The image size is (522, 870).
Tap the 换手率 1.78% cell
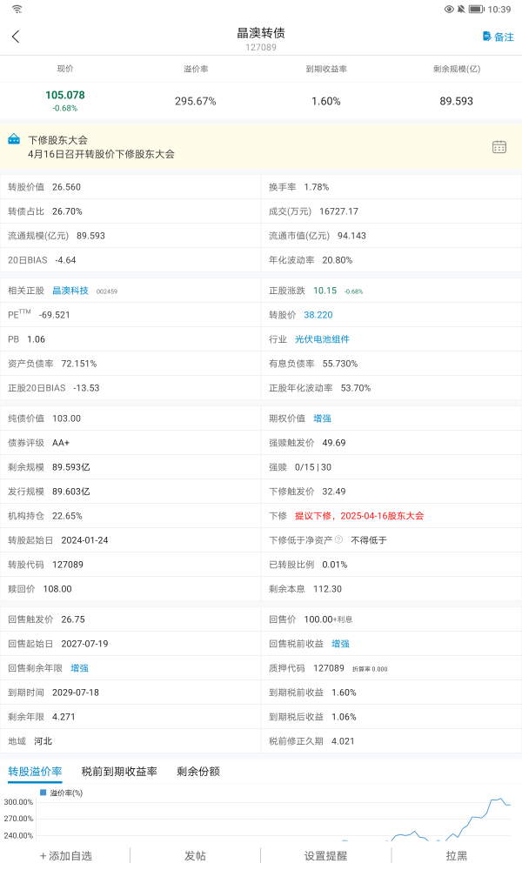click(391, 187)
